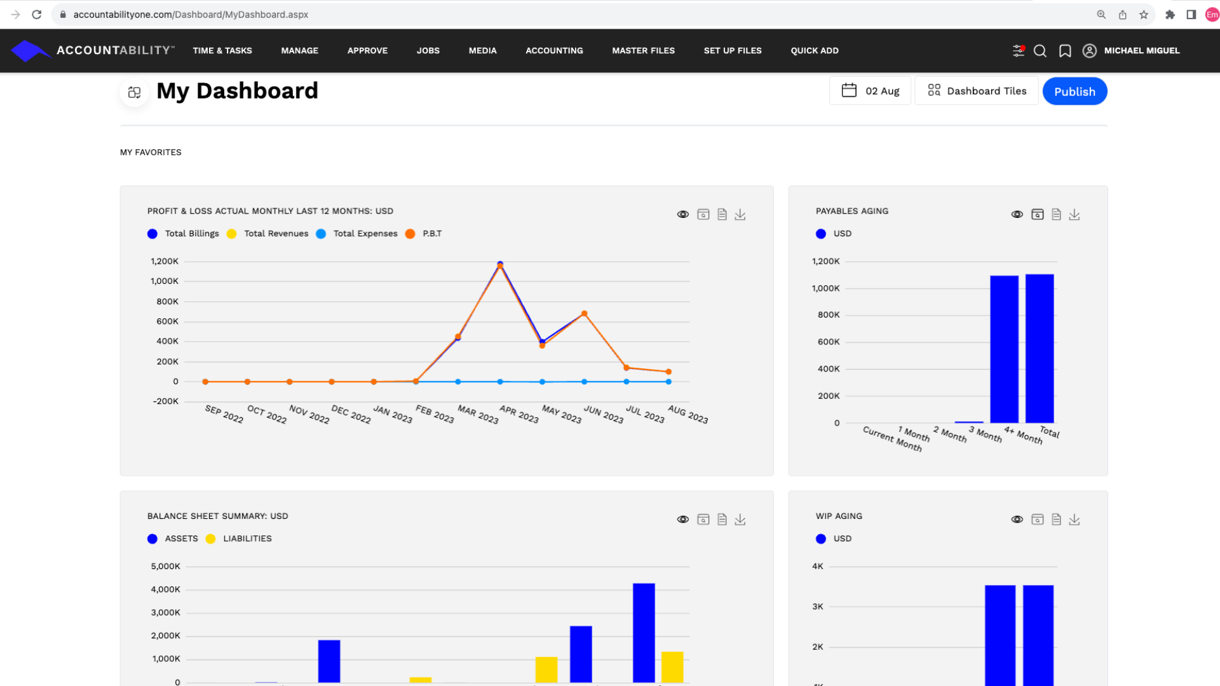The height and width of the screenshot is (686, 1220).
Task: Click the user profile icon for Michael Miguel
Action: (1088, 50)
